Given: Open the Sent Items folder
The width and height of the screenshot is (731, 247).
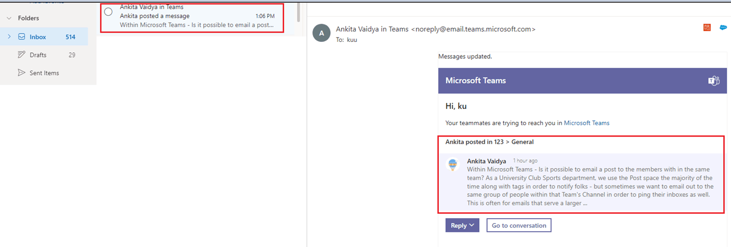Looking at the screenshot, I should coord(44,73).
